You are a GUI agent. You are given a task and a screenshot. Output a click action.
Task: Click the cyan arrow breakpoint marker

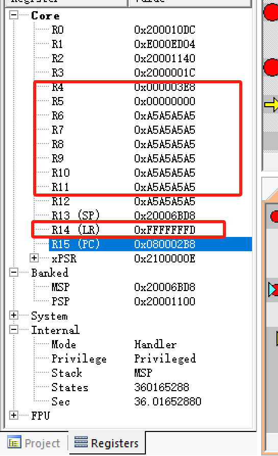tap(273, 290)
